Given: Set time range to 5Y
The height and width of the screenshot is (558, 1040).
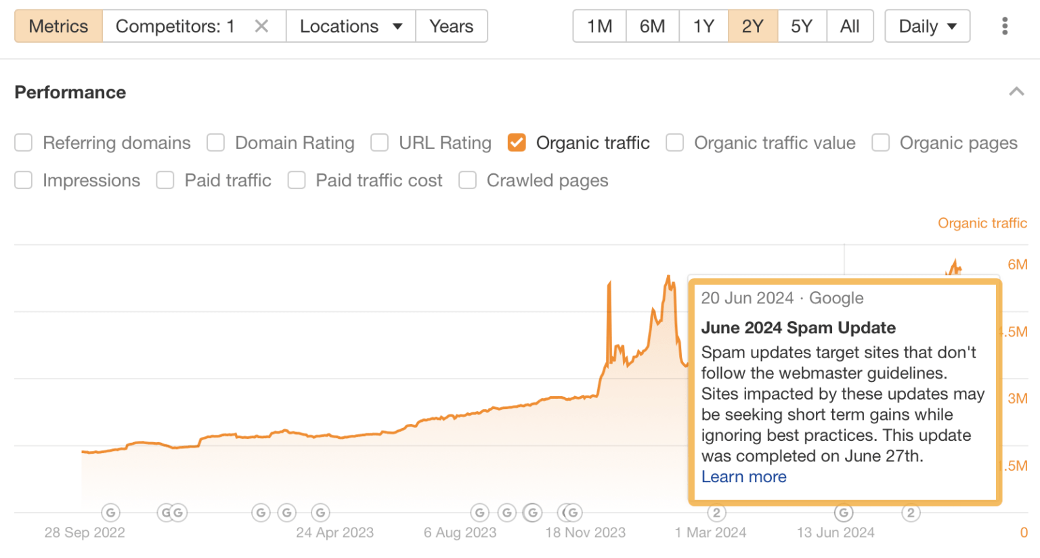Looking at the screenshot, I should pos(802,26).
